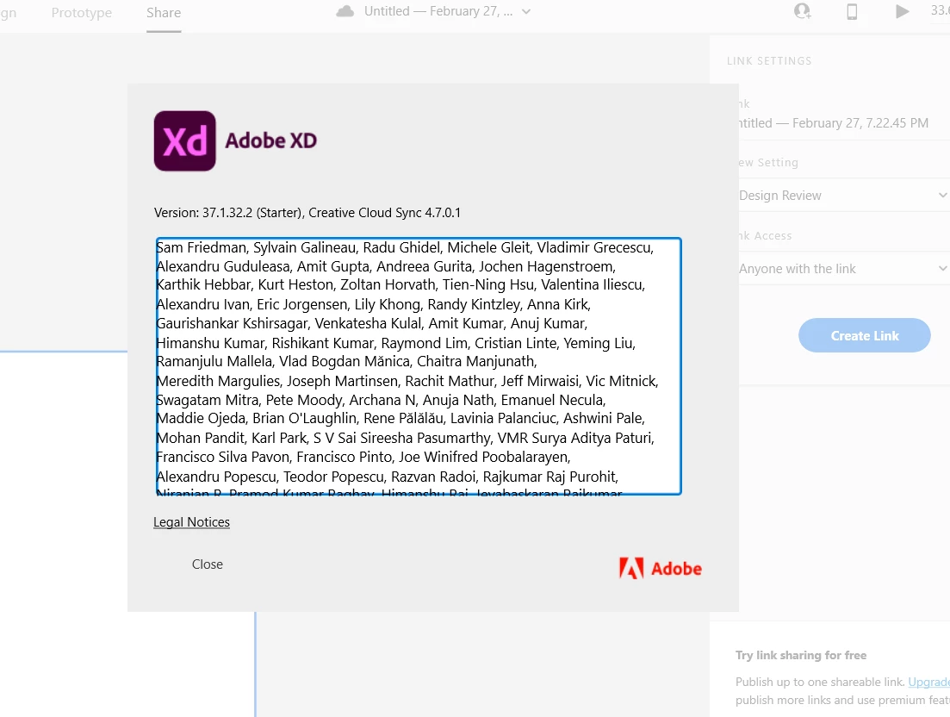Image resolution: width=950 pixels, height=717 pixels.
Task: Open the Upgrade link in share panel
Action: click(928, 682)
